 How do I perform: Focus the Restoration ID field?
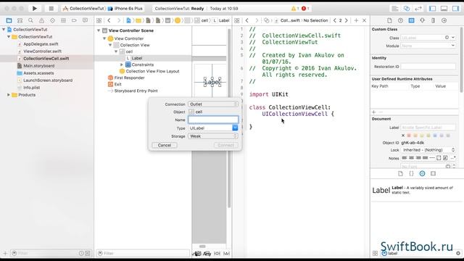[428, 67]
